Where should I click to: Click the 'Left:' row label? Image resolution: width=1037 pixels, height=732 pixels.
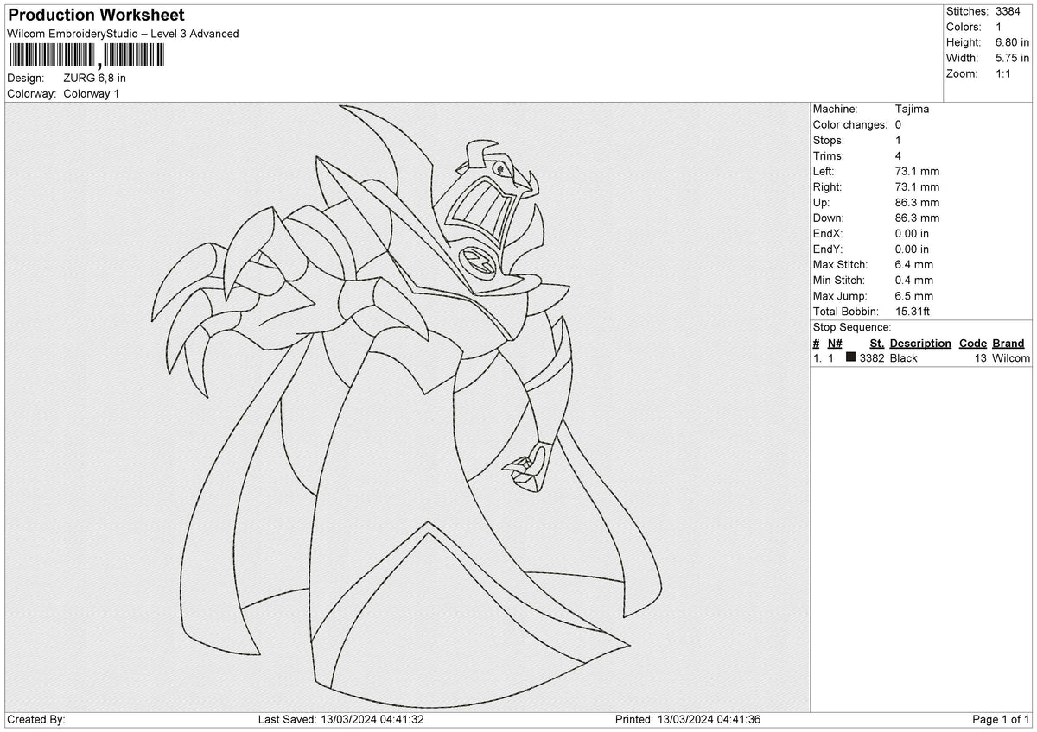coord(824,171)
